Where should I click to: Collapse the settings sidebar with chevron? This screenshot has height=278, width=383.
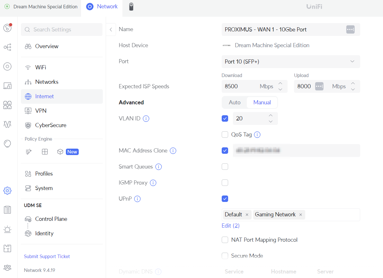tap(111, 30)
